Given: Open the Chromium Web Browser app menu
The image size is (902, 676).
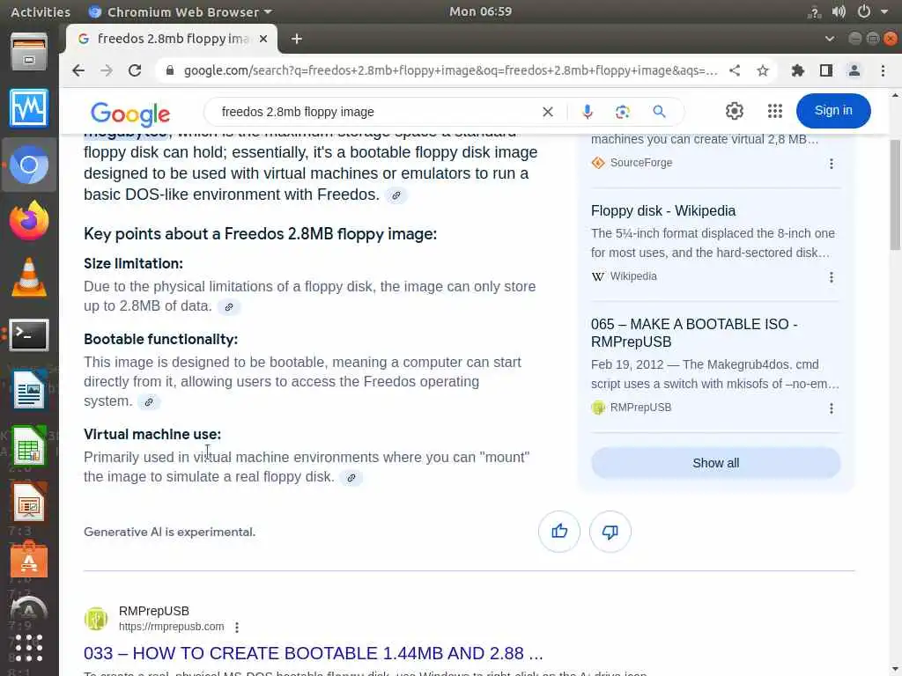Looking at the screenshot, I should 181,11.
